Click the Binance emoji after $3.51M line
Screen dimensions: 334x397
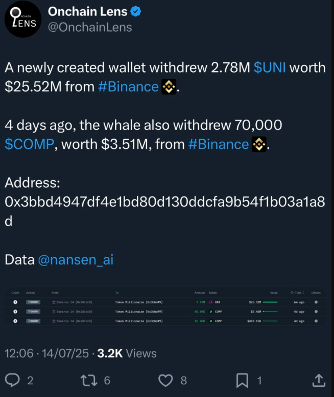click(259, 144)
